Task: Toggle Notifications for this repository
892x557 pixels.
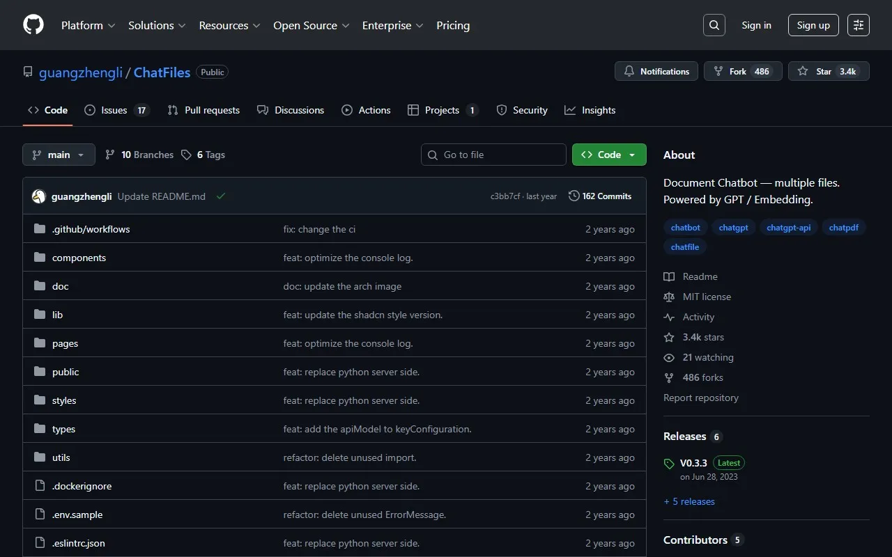Action: [x=656, y=71]
